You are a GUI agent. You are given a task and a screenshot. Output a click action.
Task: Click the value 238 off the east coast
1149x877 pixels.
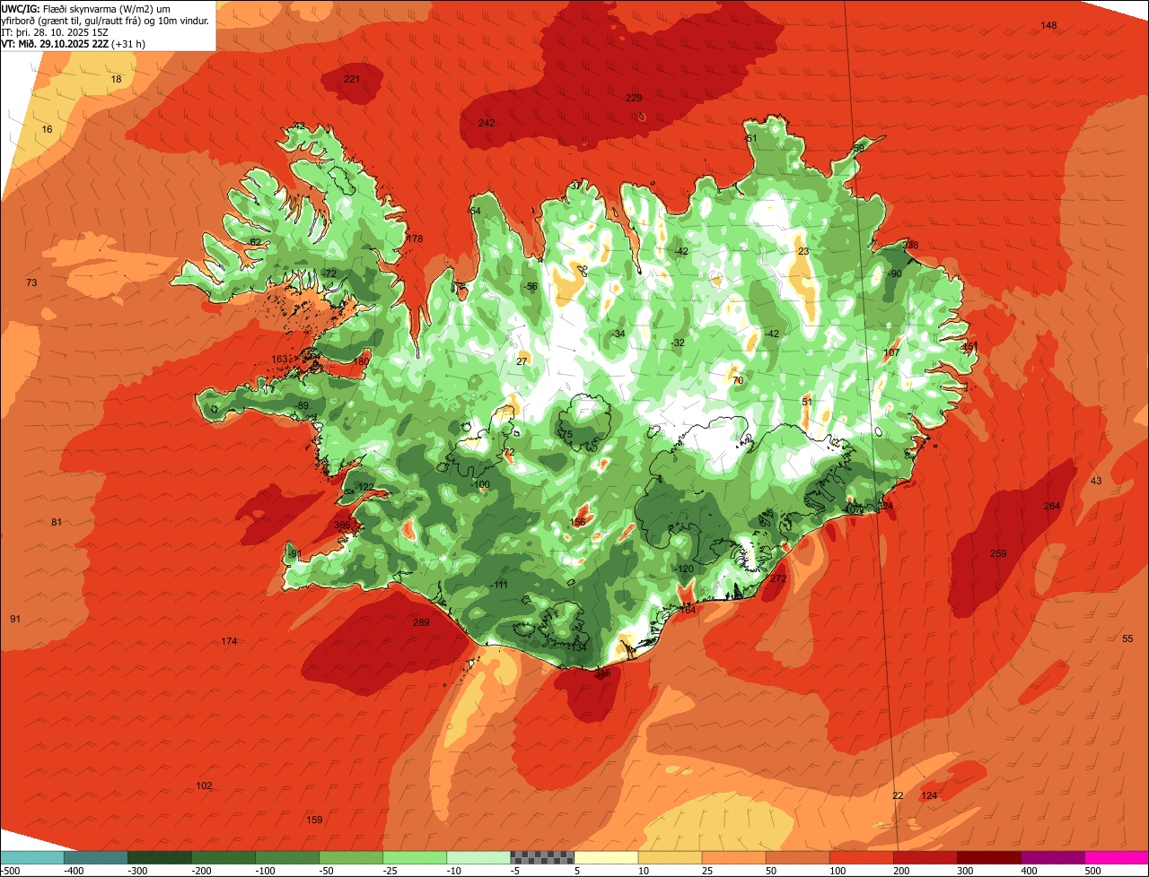click(x=910, y=245)
